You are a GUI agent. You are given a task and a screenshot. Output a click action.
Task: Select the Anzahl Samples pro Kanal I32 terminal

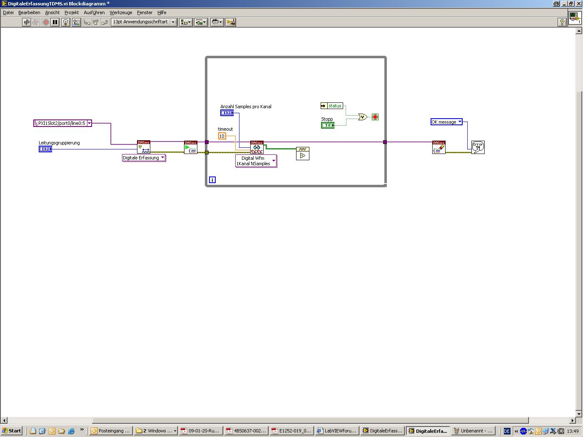click(227, 113)
